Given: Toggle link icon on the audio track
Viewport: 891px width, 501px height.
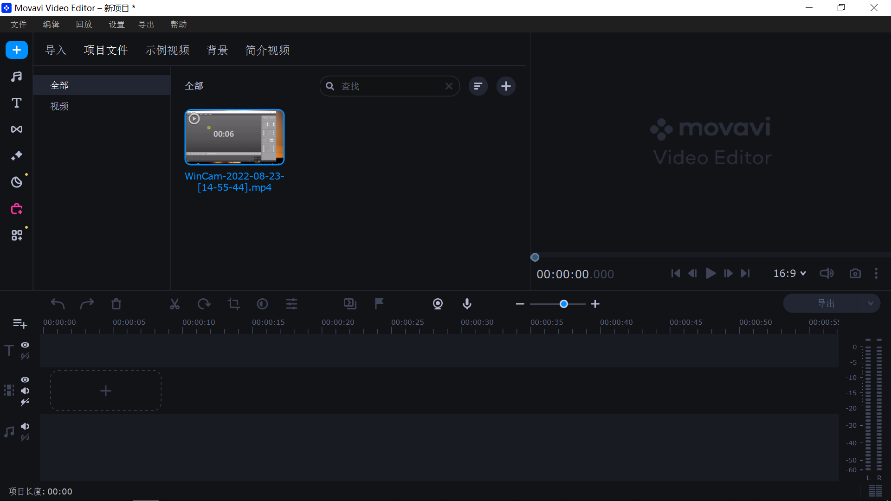Looking at the screenshot, I should 25,437.
